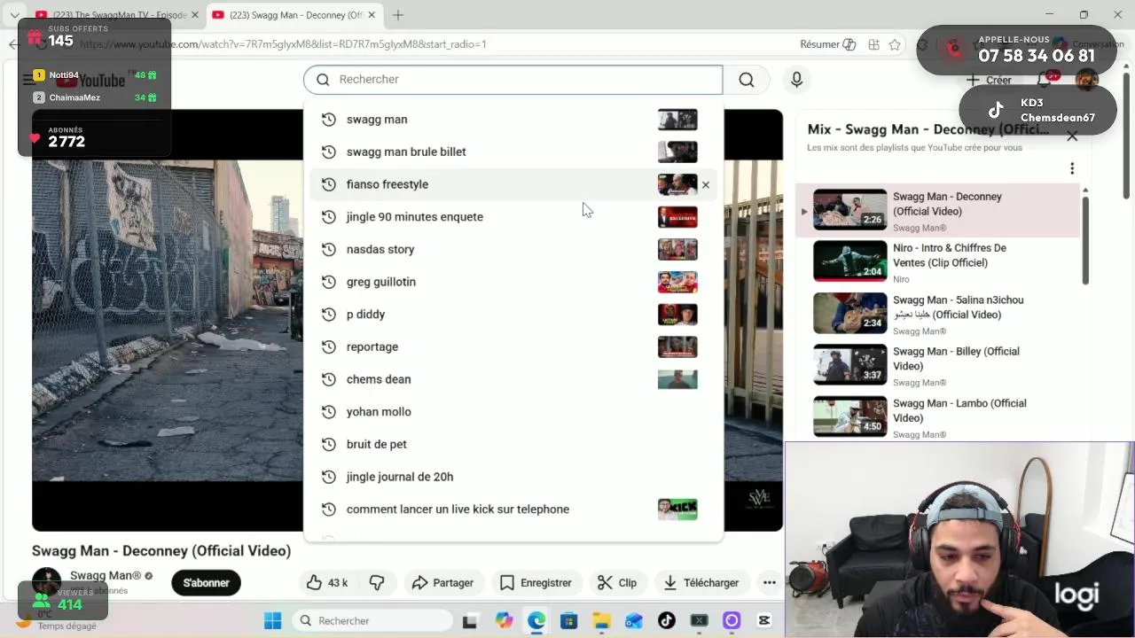Image resolution: width=1135 pixels, height=638 pixels.
Task: Open more actions ellipsis beside Télécharger
Action: [769, 582]
